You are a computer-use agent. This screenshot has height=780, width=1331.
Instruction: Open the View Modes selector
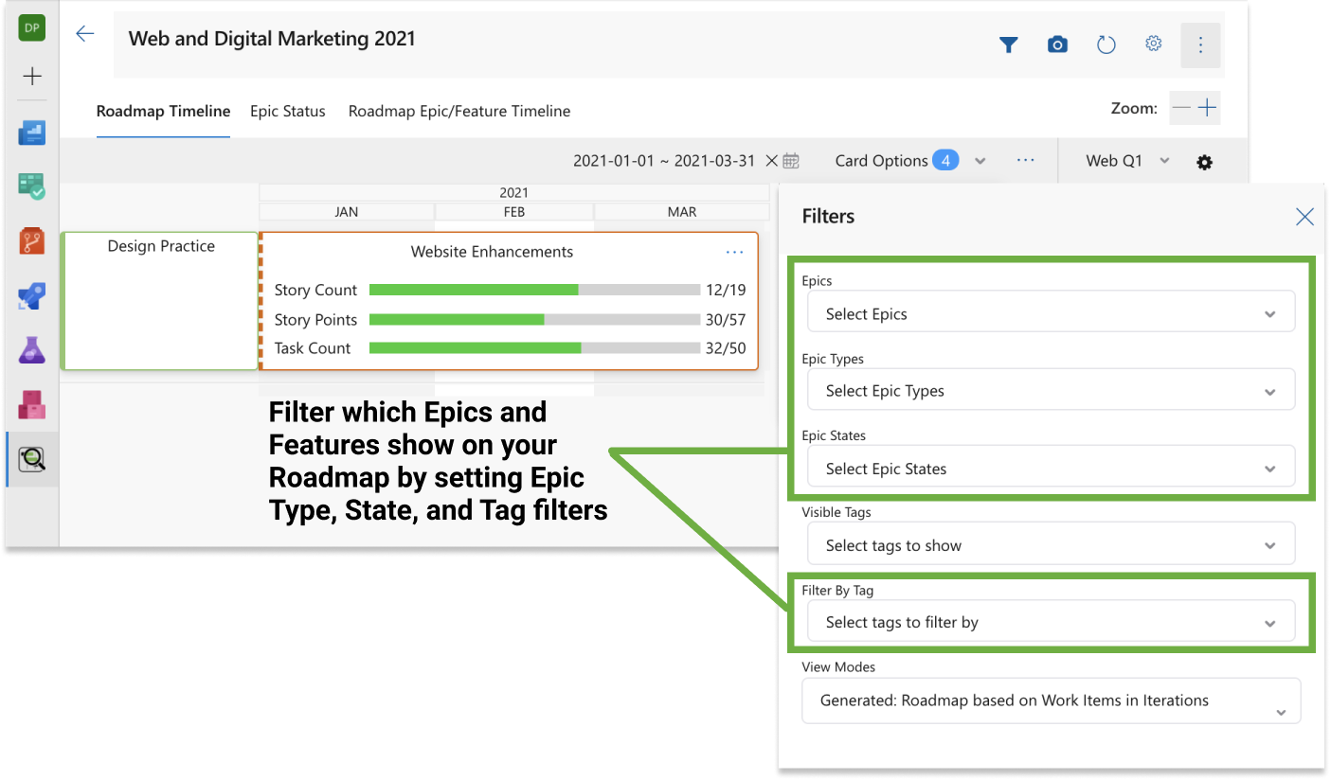[x=1052, y=700]
